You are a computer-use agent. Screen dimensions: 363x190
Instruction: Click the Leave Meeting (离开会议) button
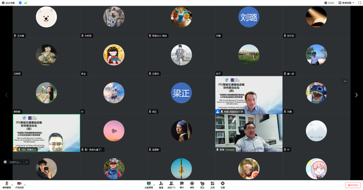pos(353,185)
